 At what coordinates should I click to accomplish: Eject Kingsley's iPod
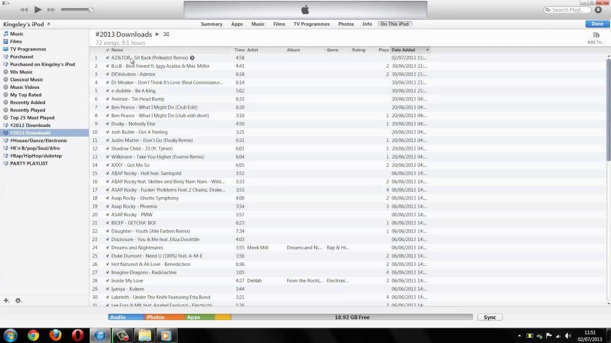point(48,24)
